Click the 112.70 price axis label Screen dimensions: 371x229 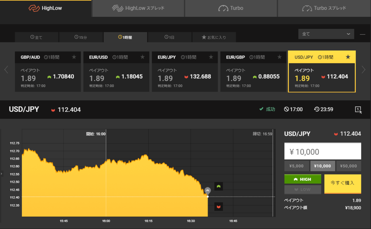tap(14, 151)
